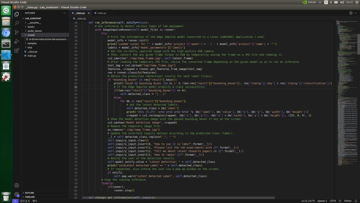Close the _class.py editor tab
Screen dimensions: 360x203
[89, 13]
